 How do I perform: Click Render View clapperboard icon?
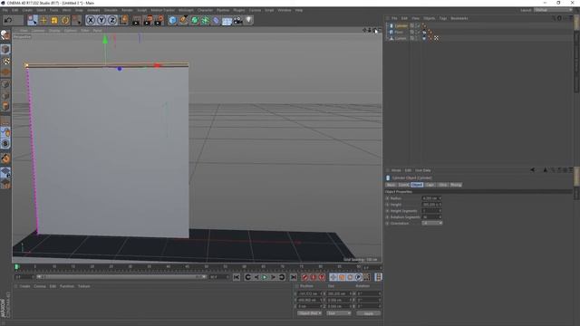pos(137,20)
